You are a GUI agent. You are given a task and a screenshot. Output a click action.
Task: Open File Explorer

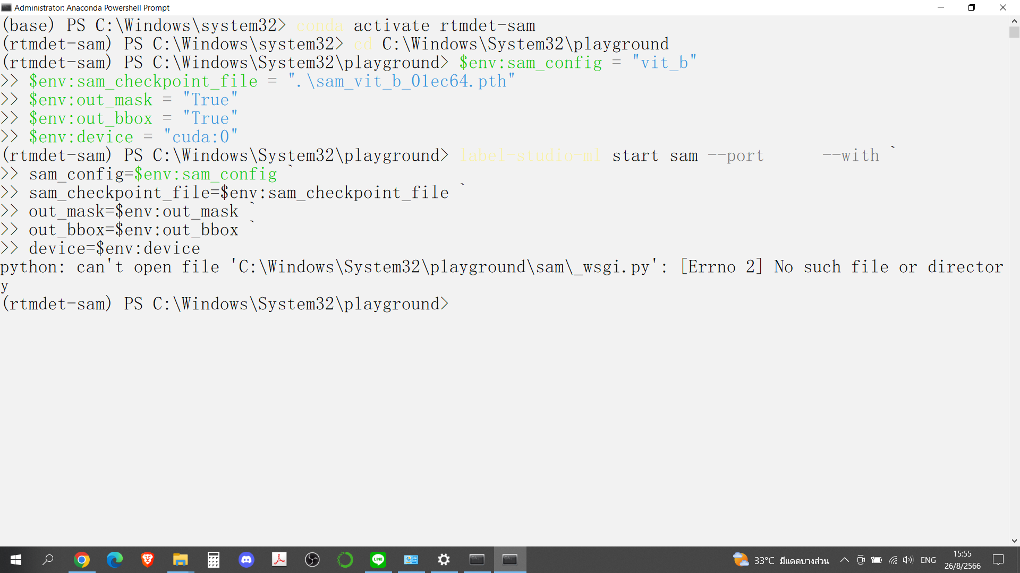point(181,560)
